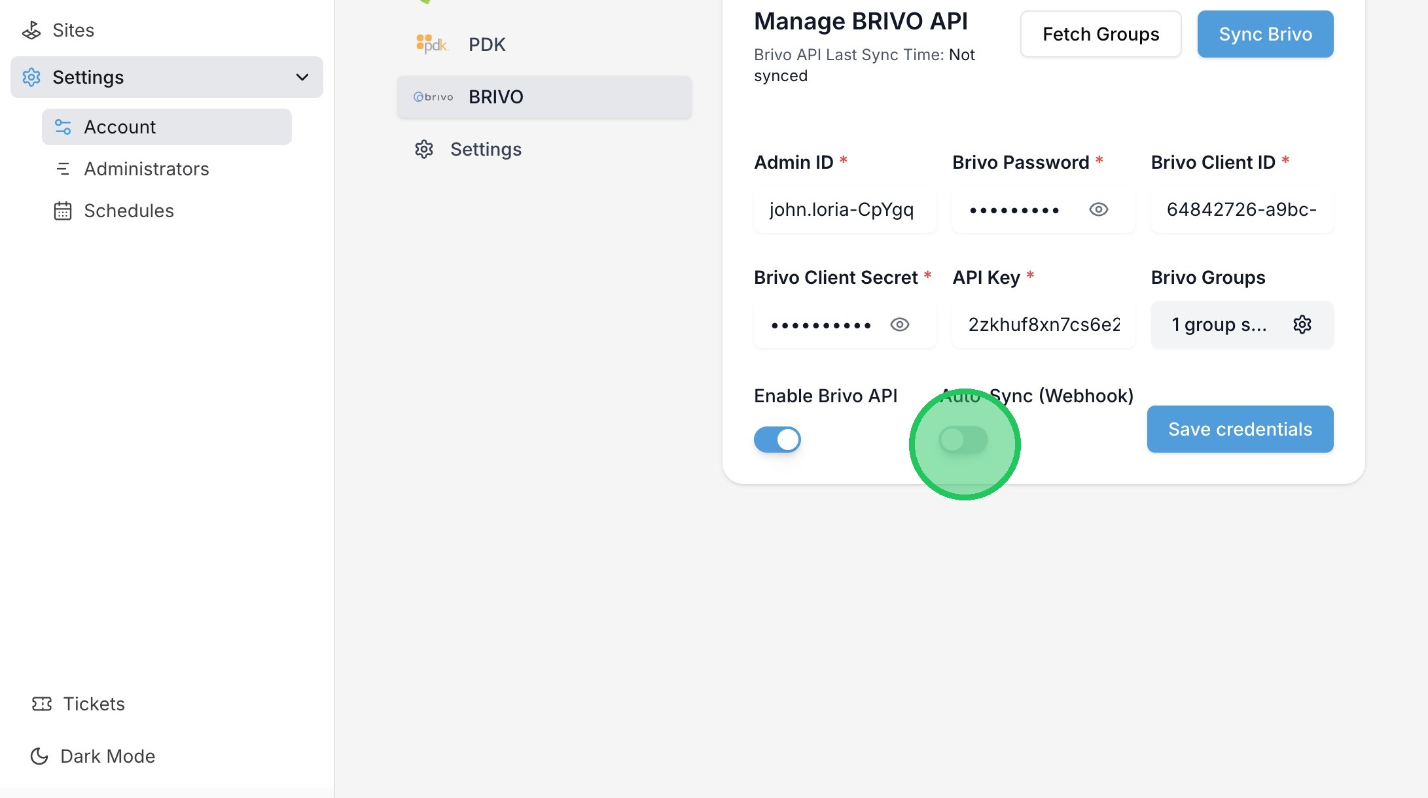Click the PDK logo icon
This screenshot has width=1428, height=798.
(431, 44)
